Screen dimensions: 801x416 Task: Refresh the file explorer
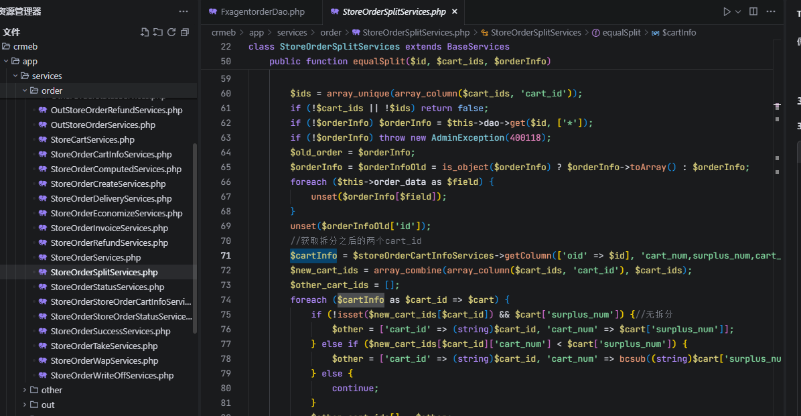pyautogui.click(x=171, y=32)
